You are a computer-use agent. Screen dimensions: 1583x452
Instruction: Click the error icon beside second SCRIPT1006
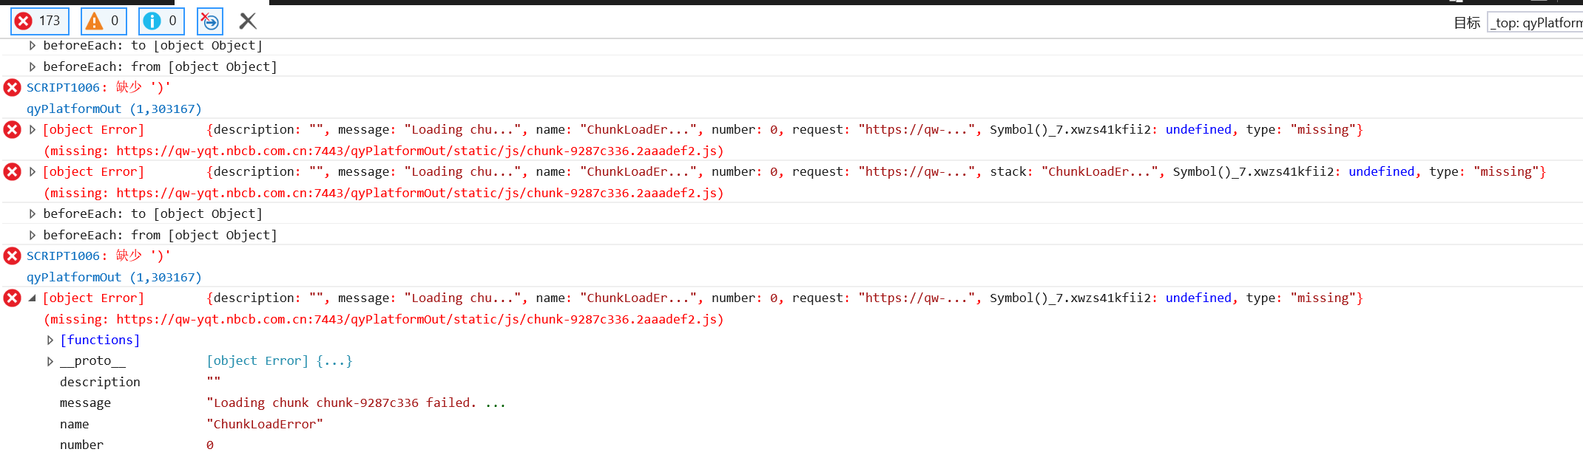(13, 256)
